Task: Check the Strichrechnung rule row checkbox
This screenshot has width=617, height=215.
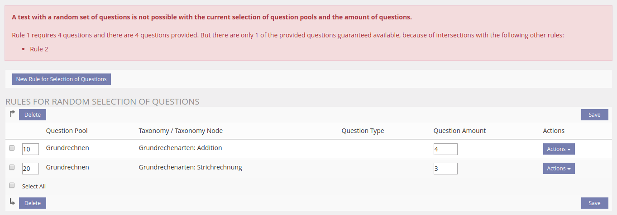Action: (x=12, y=167)
